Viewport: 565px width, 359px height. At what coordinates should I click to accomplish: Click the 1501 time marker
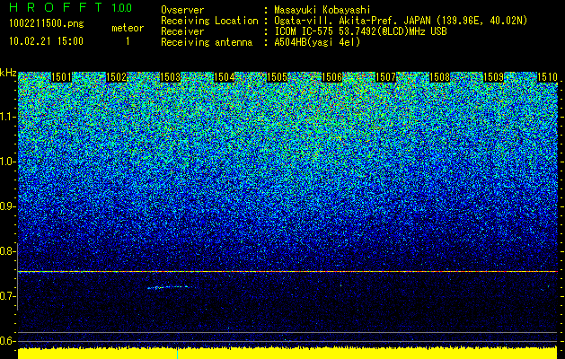62,77
